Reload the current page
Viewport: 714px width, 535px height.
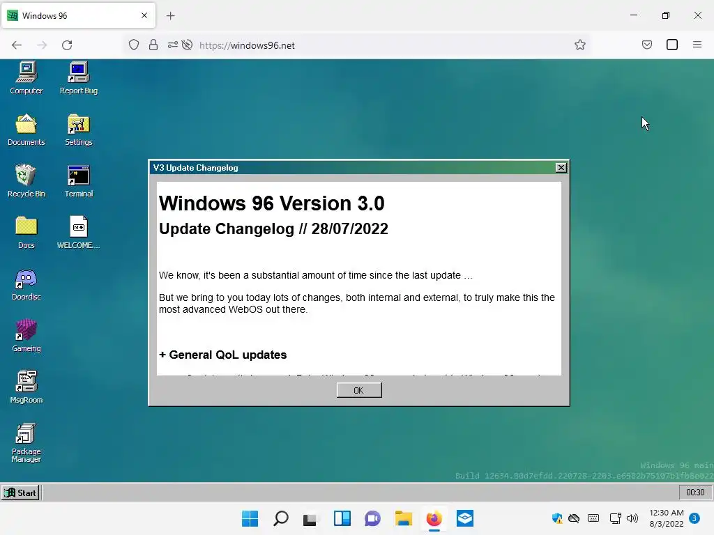click(x=67, y=45)
